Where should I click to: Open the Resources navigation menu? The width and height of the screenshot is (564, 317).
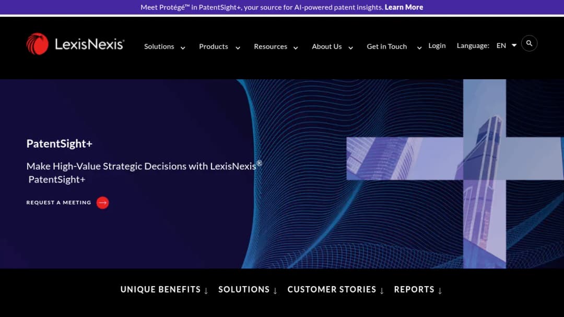tap(271, 46)
